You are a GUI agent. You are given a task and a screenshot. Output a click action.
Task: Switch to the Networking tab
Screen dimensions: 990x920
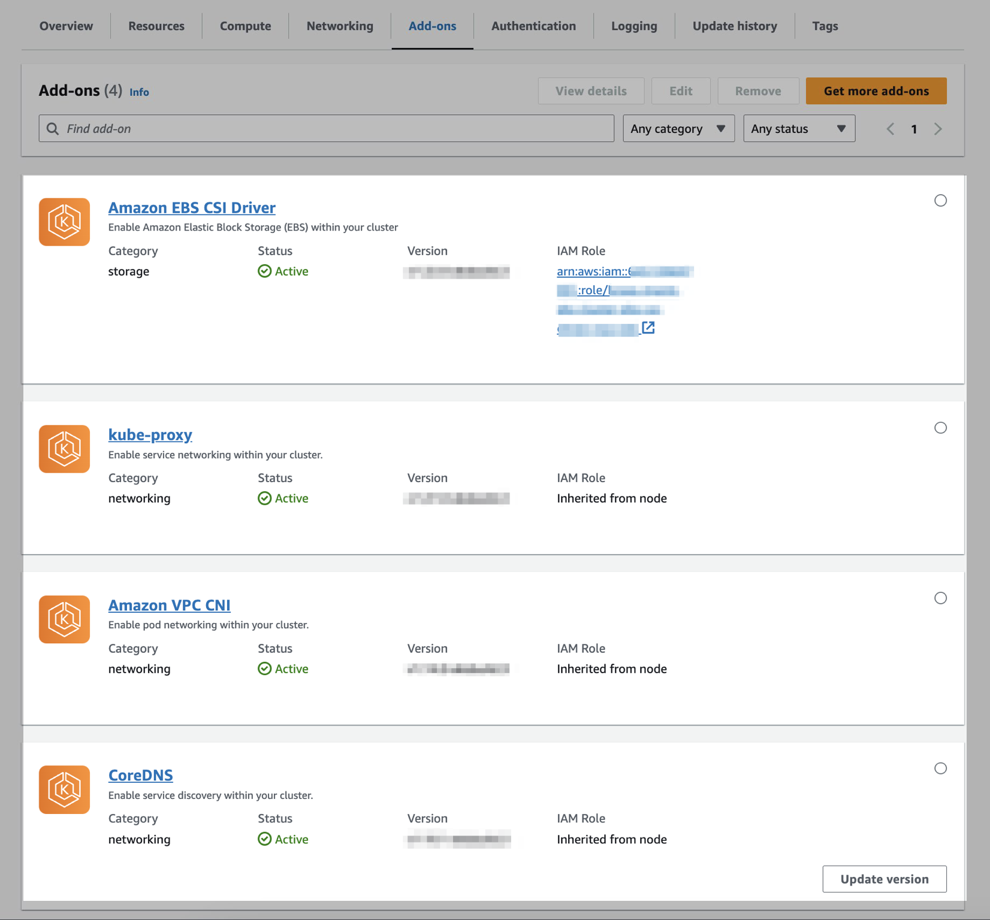click(340, 26)
